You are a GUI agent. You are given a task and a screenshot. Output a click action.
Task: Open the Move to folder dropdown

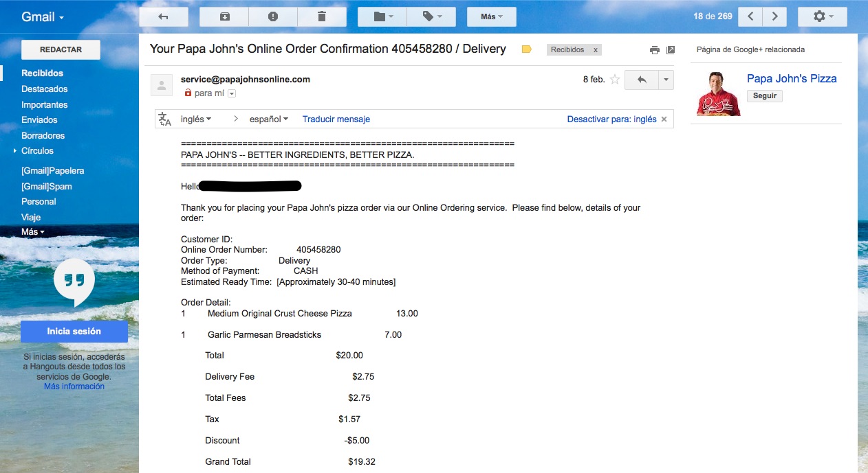[x=382, y=16]
